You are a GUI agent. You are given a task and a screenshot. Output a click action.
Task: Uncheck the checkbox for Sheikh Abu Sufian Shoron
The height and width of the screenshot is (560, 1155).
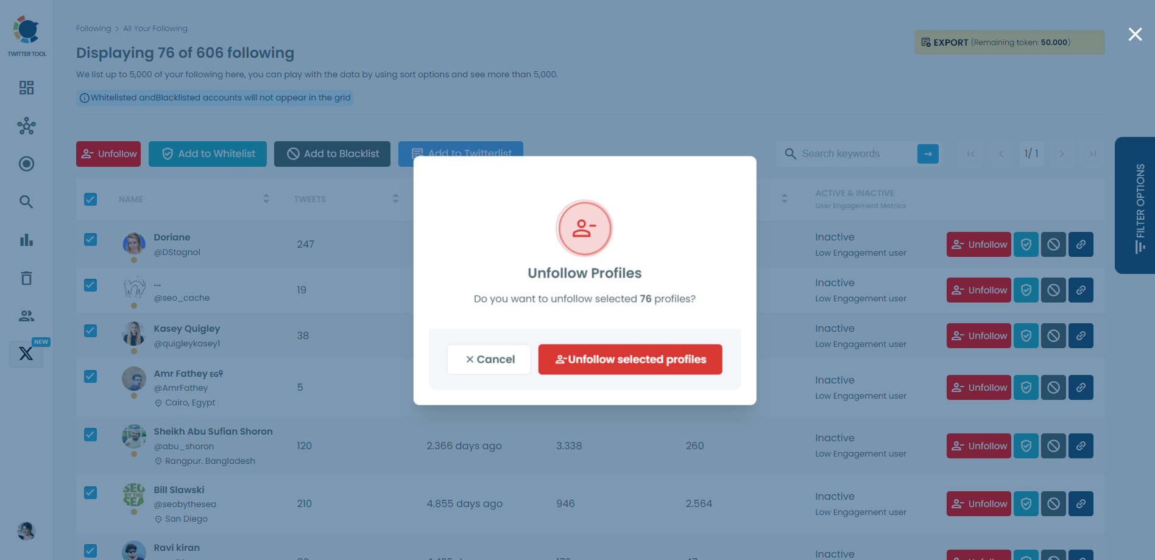[91, 434]
